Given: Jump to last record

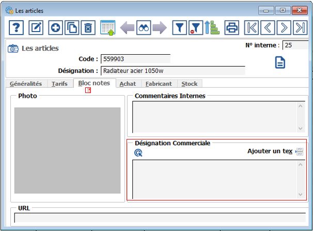Looking at the screenshot, I should [x=300, y=27].
